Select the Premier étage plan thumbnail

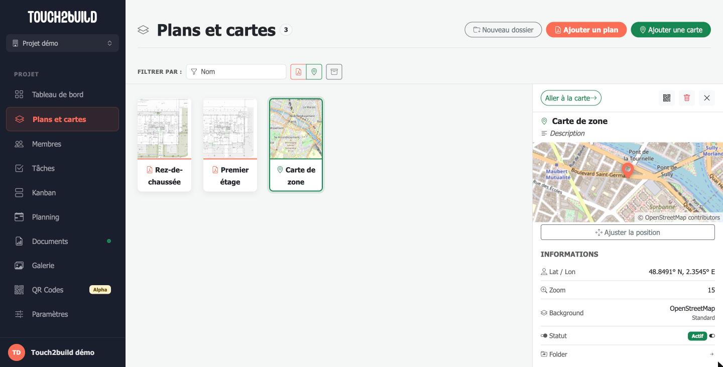click(230, 145)
